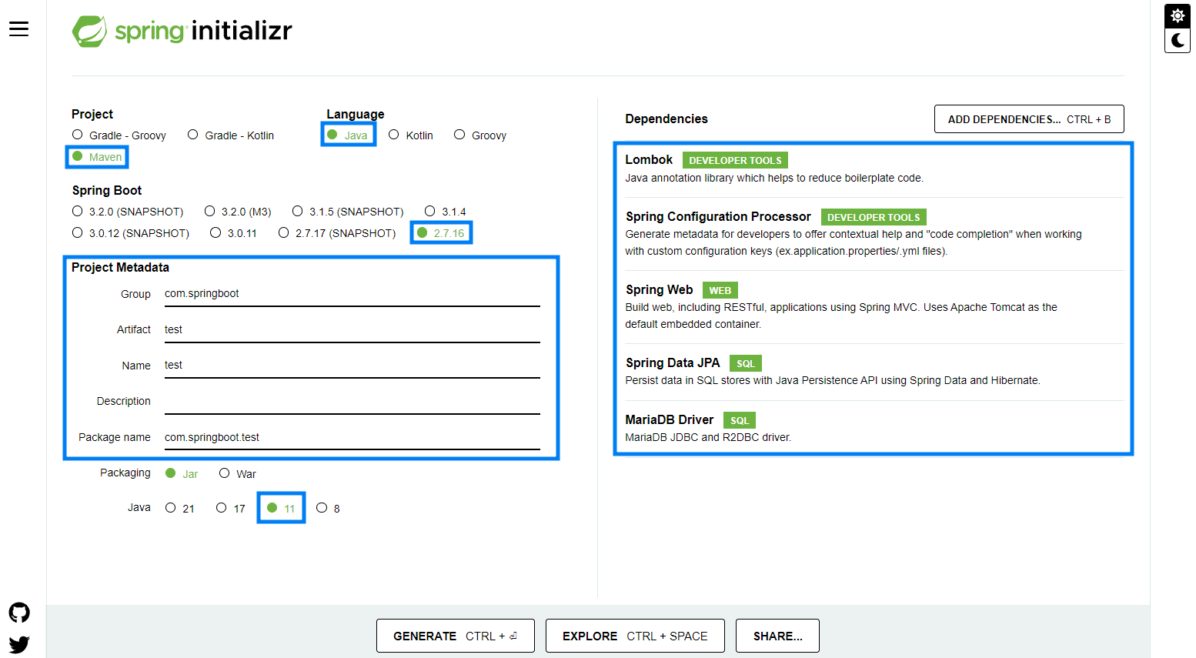The image size is (1196, 658).
Task: Click the SQL tag beside MariaDB Driver
Action: [x=740, y=420]
